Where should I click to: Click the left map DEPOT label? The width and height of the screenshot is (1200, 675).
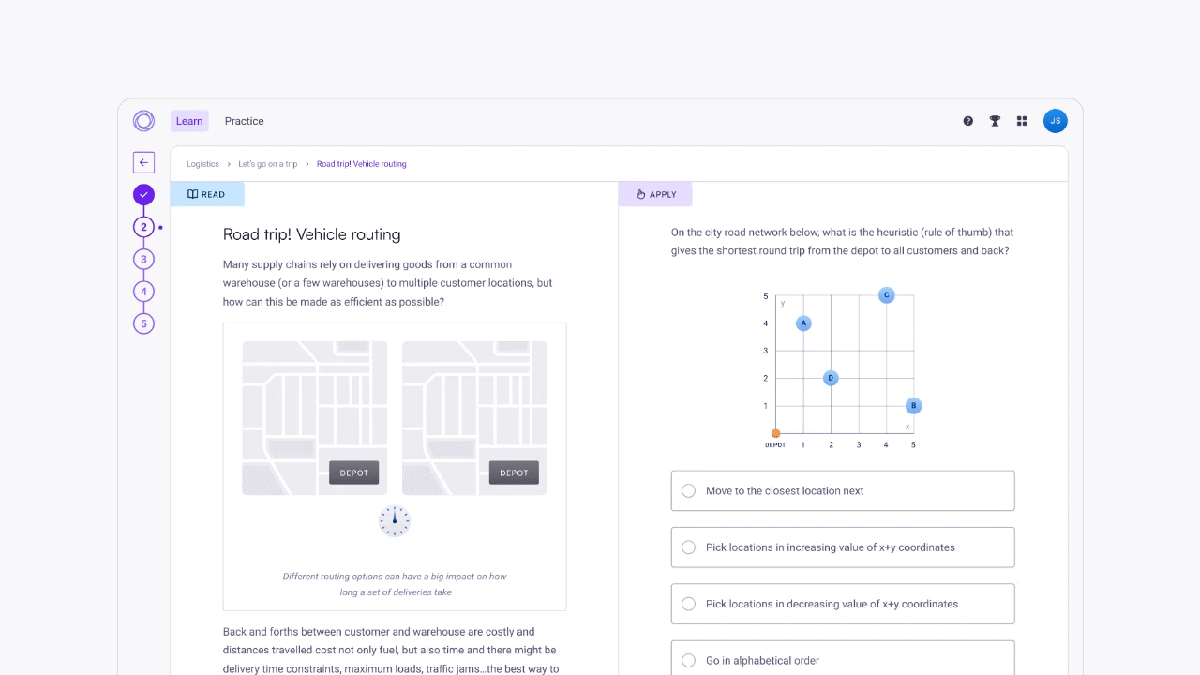point(354,472)
